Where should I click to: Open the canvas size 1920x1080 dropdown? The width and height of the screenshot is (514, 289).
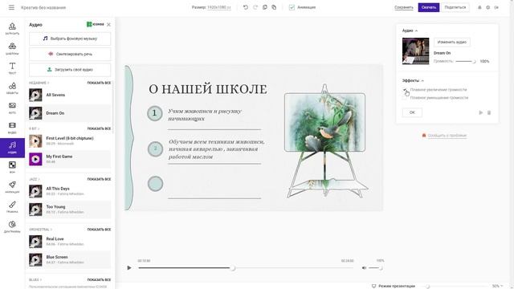click(219, 7)
